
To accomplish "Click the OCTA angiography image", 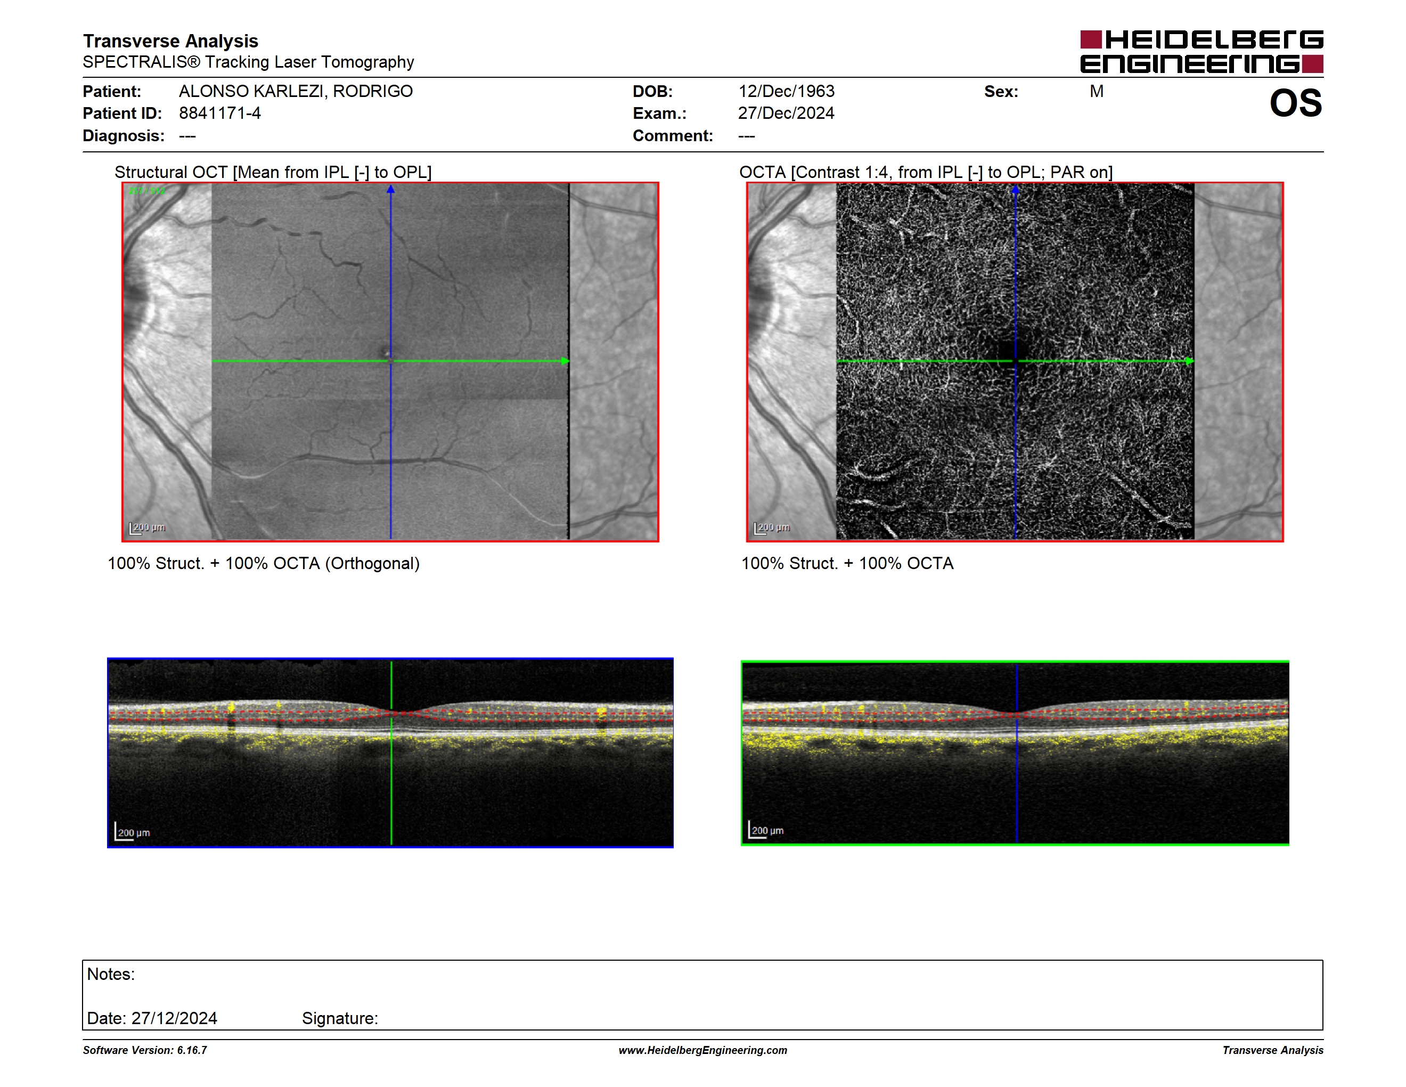I will tap(1015, 362).
